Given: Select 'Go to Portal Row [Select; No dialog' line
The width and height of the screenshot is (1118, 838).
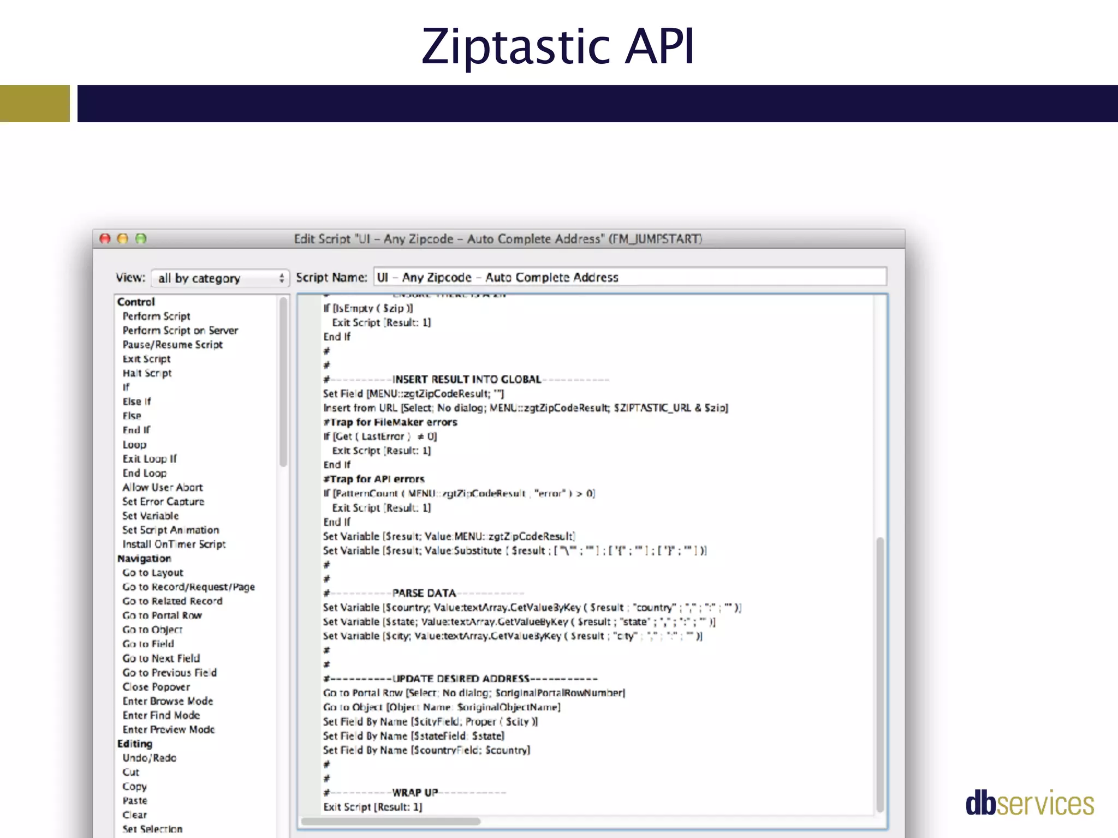Looking at the screenshot, I should tap(474, 693).
